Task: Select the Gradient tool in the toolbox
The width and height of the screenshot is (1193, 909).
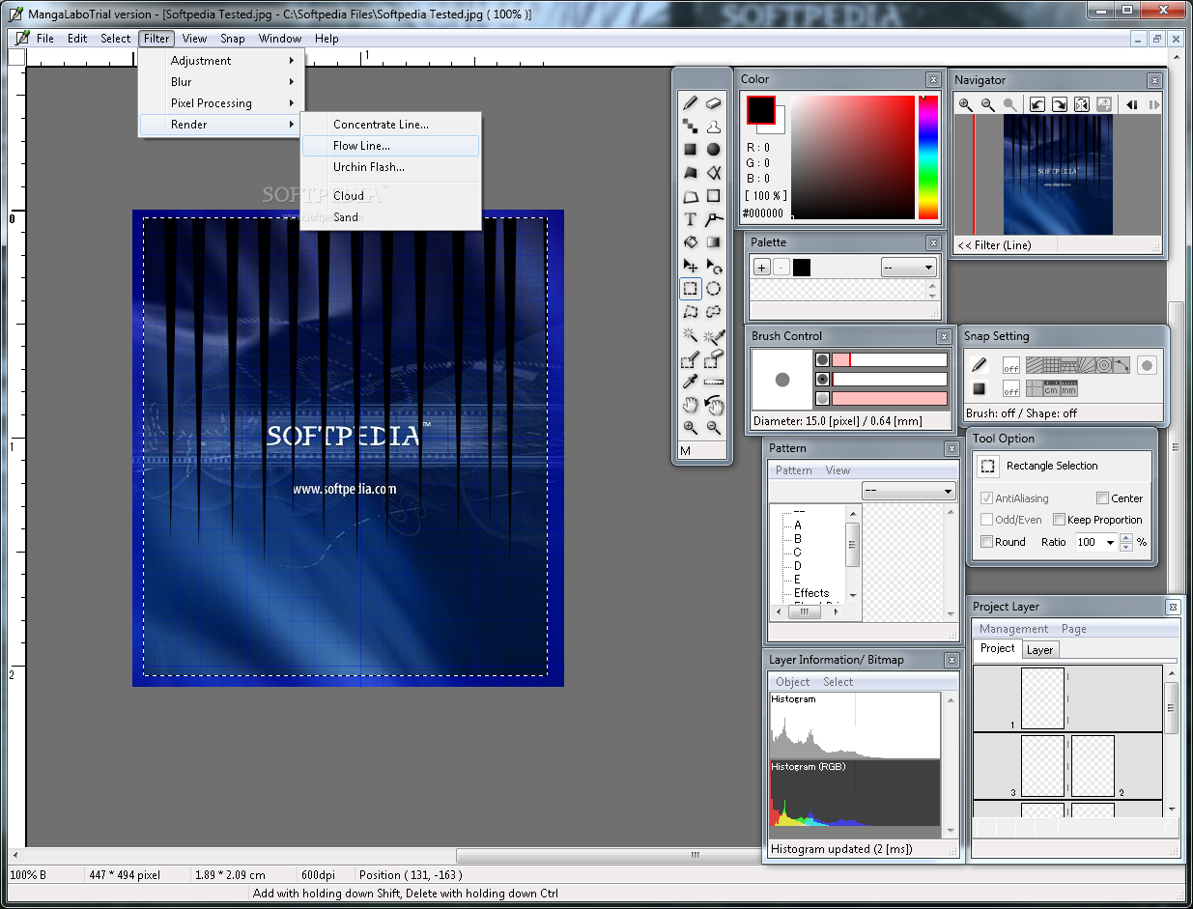Action: 713,242
